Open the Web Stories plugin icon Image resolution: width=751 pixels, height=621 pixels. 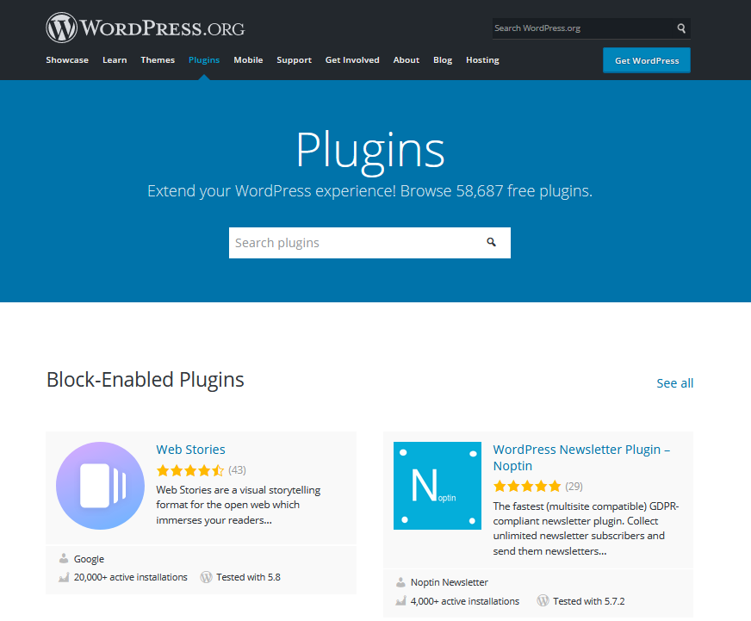[x=100, y=486]
